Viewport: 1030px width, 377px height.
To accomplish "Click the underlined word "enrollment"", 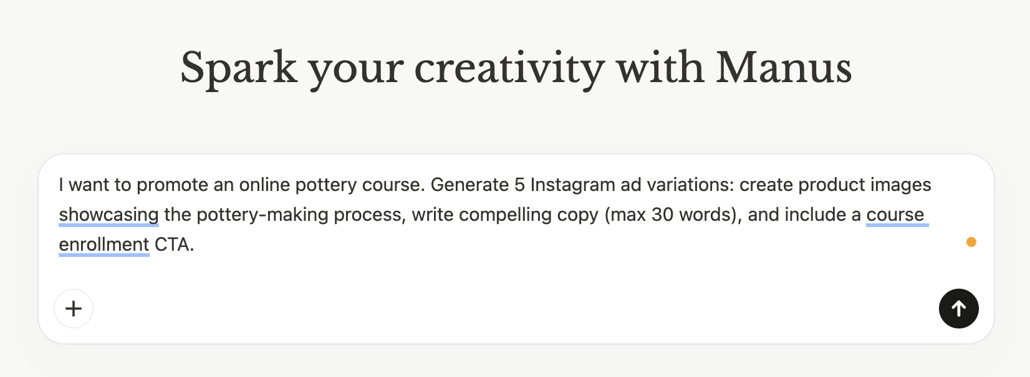I will pyautogui.click(x=103, y=244).
